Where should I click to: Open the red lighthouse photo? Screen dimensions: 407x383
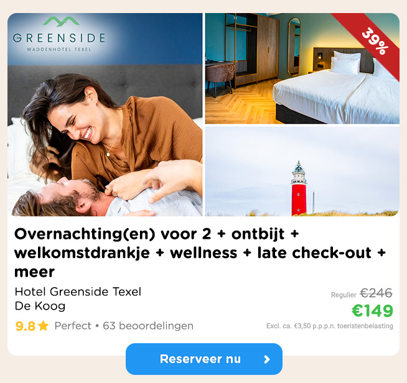302,172
